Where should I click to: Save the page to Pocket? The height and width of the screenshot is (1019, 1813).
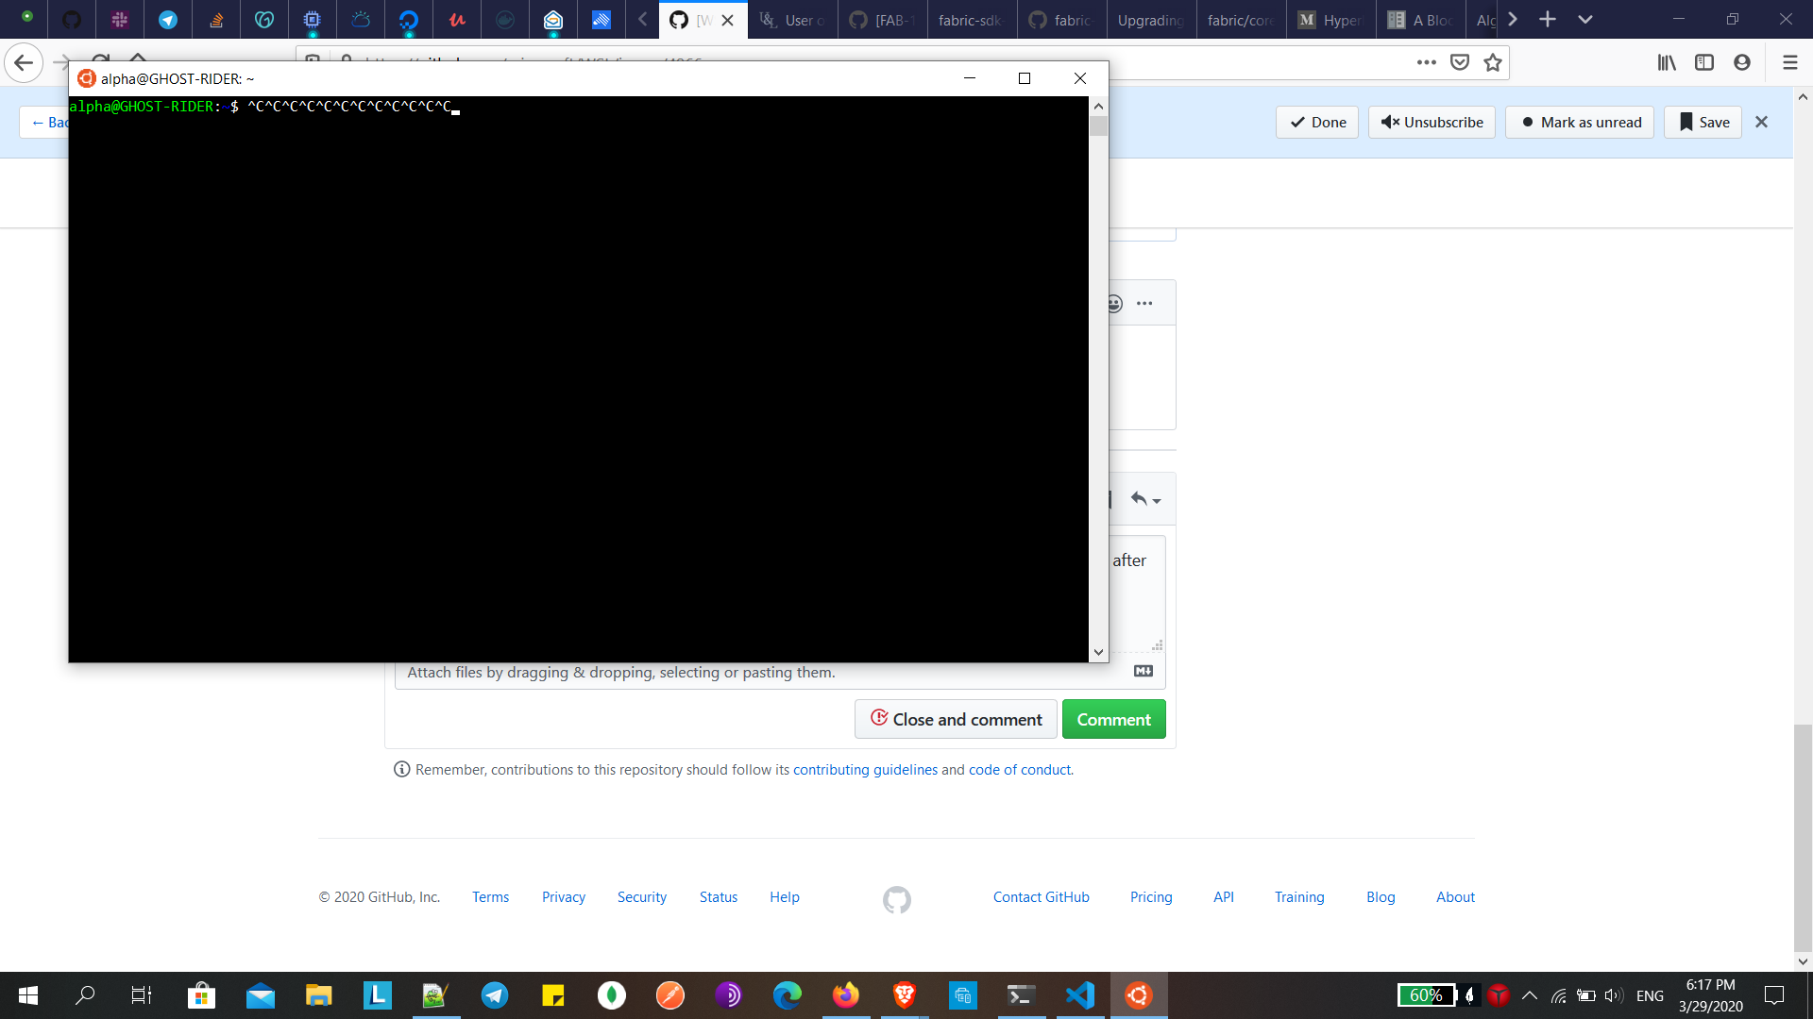click(1460, 62)
